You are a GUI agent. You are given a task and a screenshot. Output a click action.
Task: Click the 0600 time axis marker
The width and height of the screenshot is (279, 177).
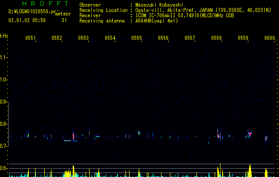270,38
